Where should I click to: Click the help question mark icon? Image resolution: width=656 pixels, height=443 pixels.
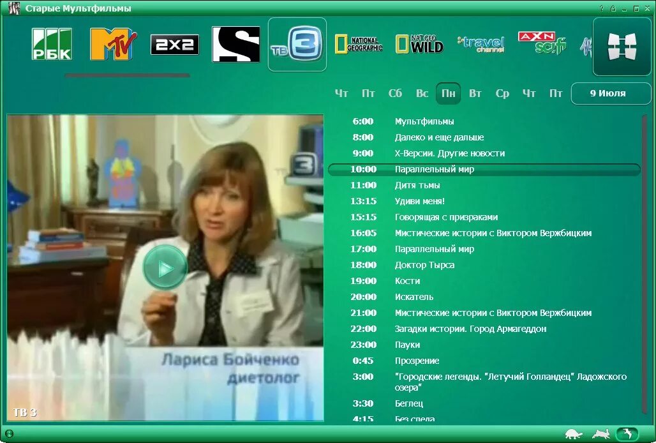[602, 8]
